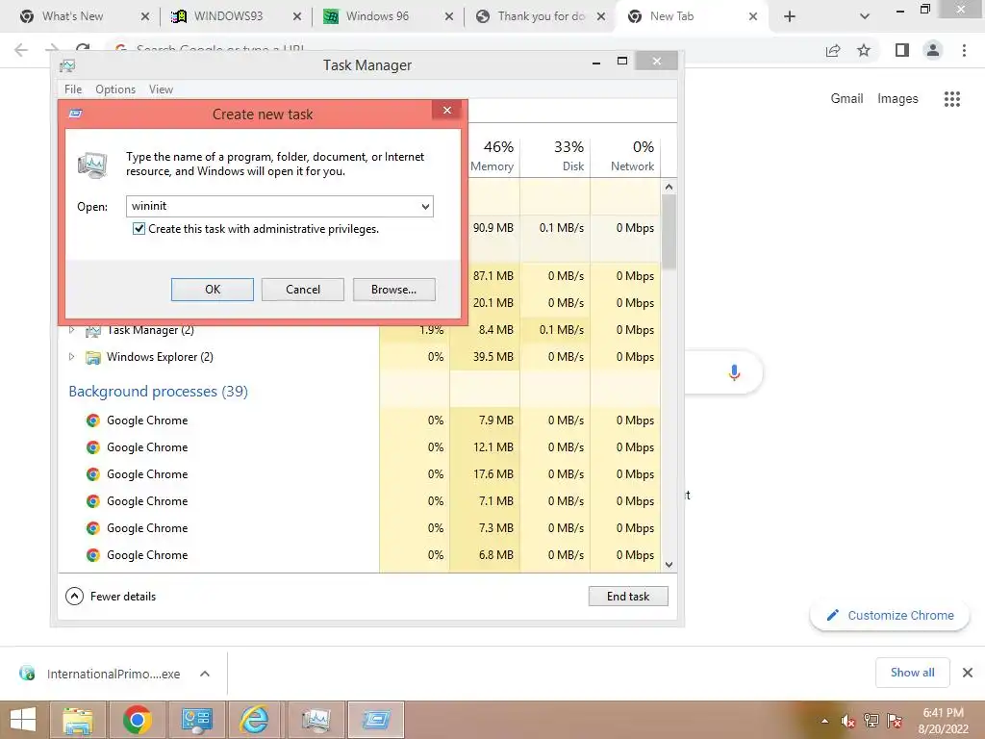Open the Images link
This screenshot has height=739, width=985.
(897, 99)
